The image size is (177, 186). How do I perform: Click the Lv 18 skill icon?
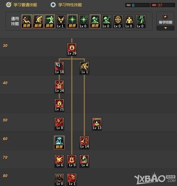(x=59, y=68)
